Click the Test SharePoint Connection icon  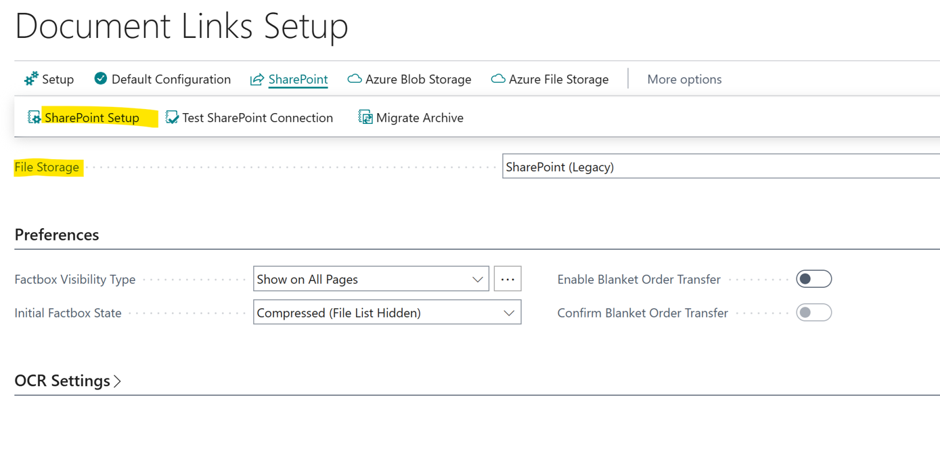[173, 118]
